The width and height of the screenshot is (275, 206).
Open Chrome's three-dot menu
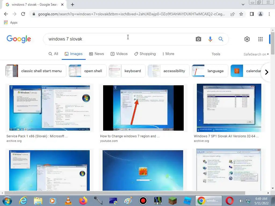269,14
